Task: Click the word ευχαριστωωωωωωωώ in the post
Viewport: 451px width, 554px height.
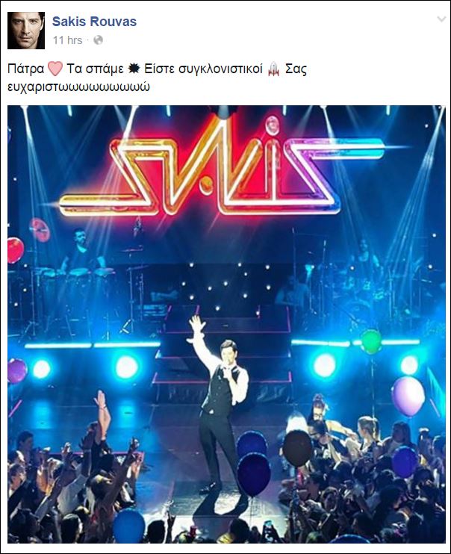Action: click(78, 87)
